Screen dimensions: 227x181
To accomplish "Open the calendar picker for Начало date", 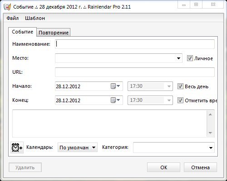I will [115, 86].
